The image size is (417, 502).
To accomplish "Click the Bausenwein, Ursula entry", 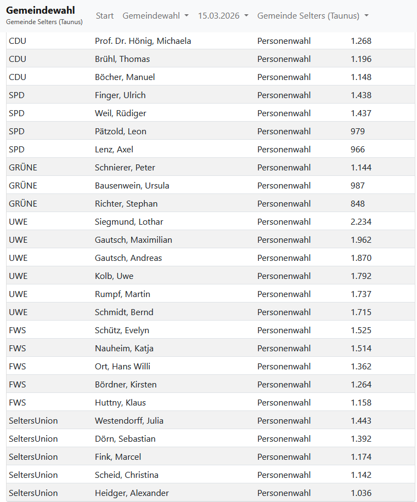I will tap(132, 186).
